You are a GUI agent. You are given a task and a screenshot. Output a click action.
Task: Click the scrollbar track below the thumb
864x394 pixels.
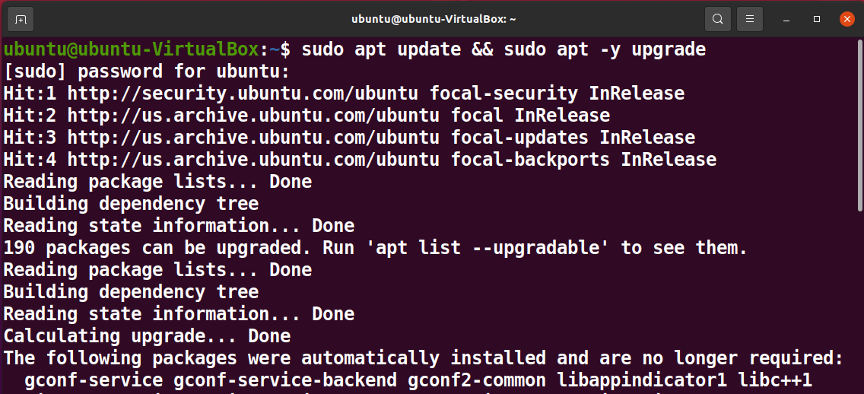[860, 302]
